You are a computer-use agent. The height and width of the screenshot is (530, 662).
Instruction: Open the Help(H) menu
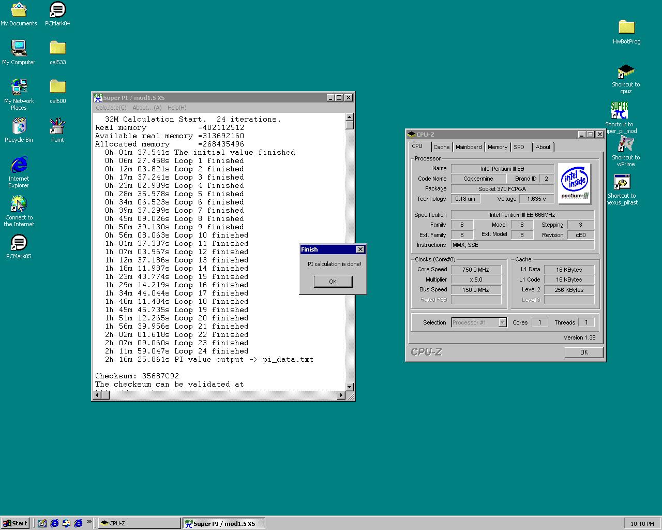pos(177,108)
